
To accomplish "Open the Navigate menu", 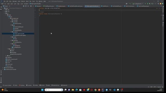I will tap(15, 1).
